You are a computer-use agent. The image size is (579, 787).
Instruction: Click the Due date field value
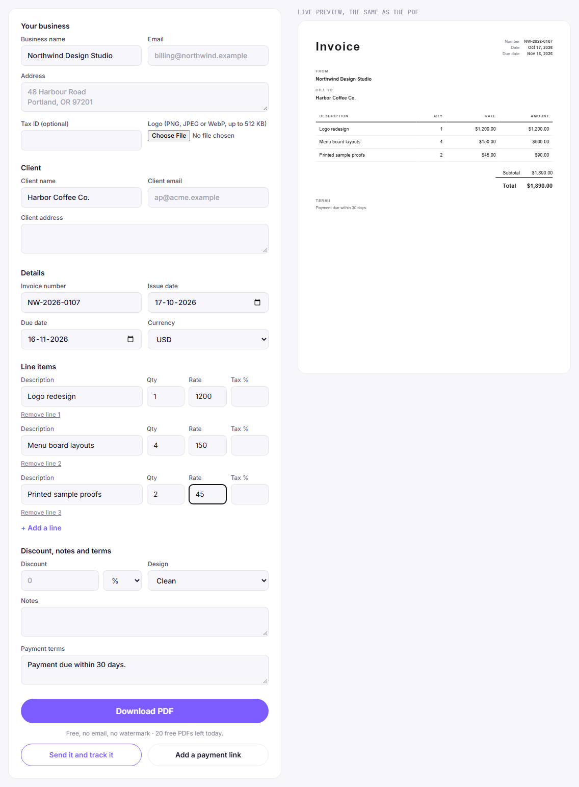(48, 339)
